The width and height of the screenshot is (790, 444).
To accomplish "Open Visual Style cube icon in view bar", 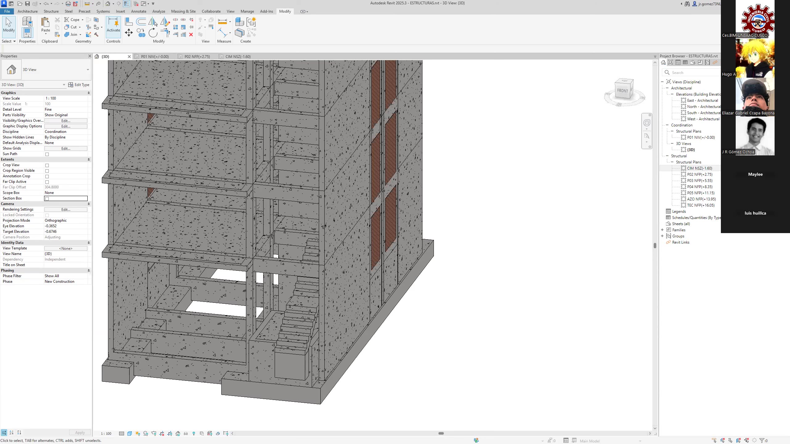I will pyautogui.click(x=130, y=434).
